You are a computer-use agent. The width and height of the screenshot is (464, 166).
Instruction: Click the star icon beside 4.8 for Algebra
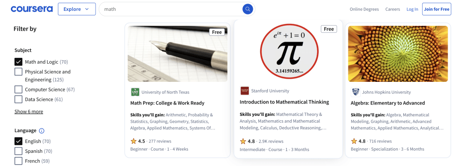pos(354,141)
